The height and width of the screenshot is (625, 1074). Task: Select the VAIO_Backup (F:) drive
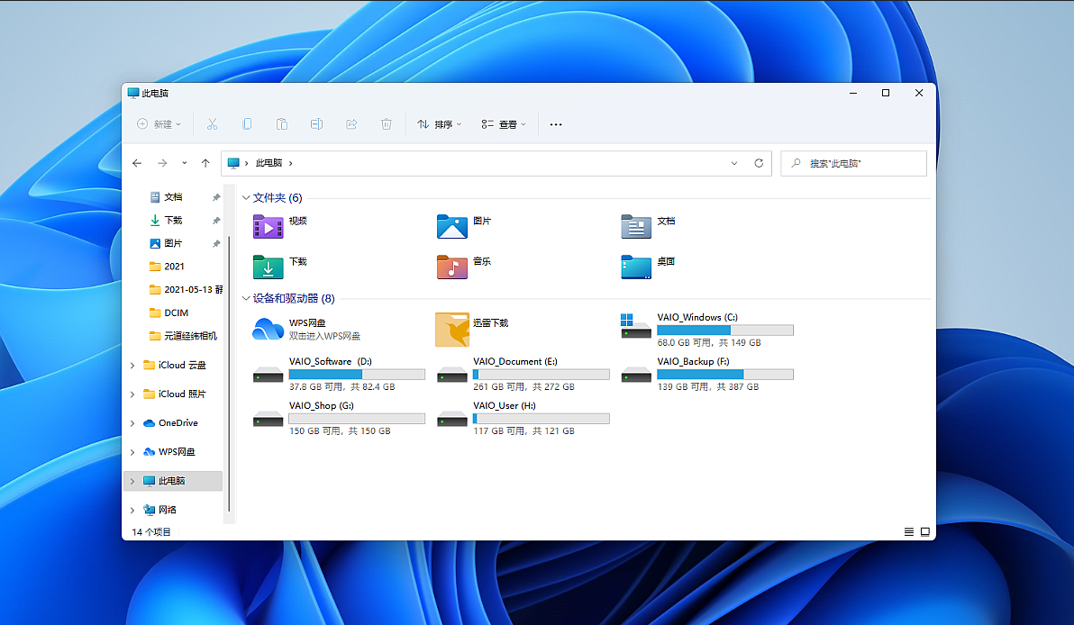tap(707, 374)
